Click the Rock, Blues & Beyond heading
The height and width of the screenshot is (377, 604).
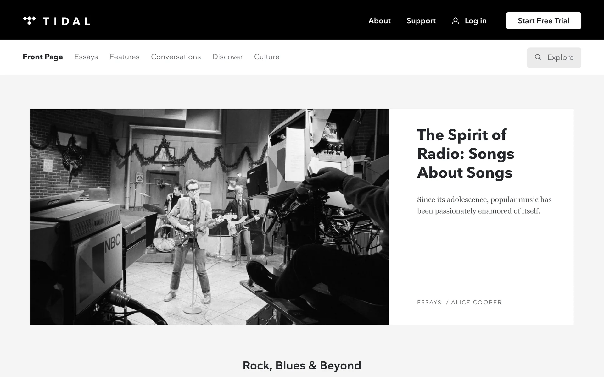click(302, 365)
